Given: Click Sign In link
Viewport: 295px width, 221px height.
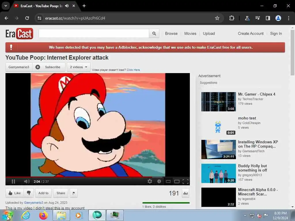Looking at the screenshot, I should tap(276, 33).
